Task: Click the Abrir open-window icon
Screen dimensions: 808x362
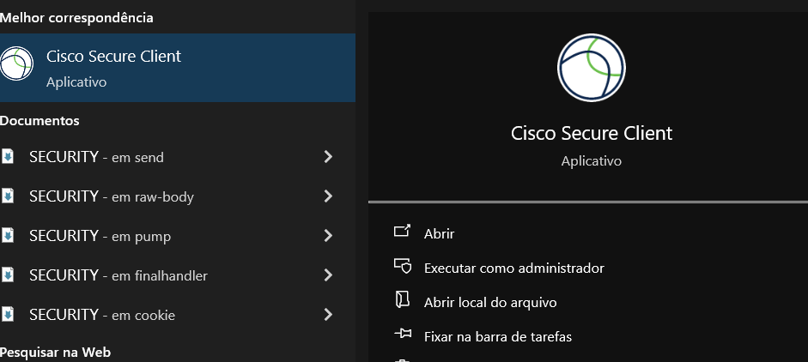Action: click(x=402, y=231)
